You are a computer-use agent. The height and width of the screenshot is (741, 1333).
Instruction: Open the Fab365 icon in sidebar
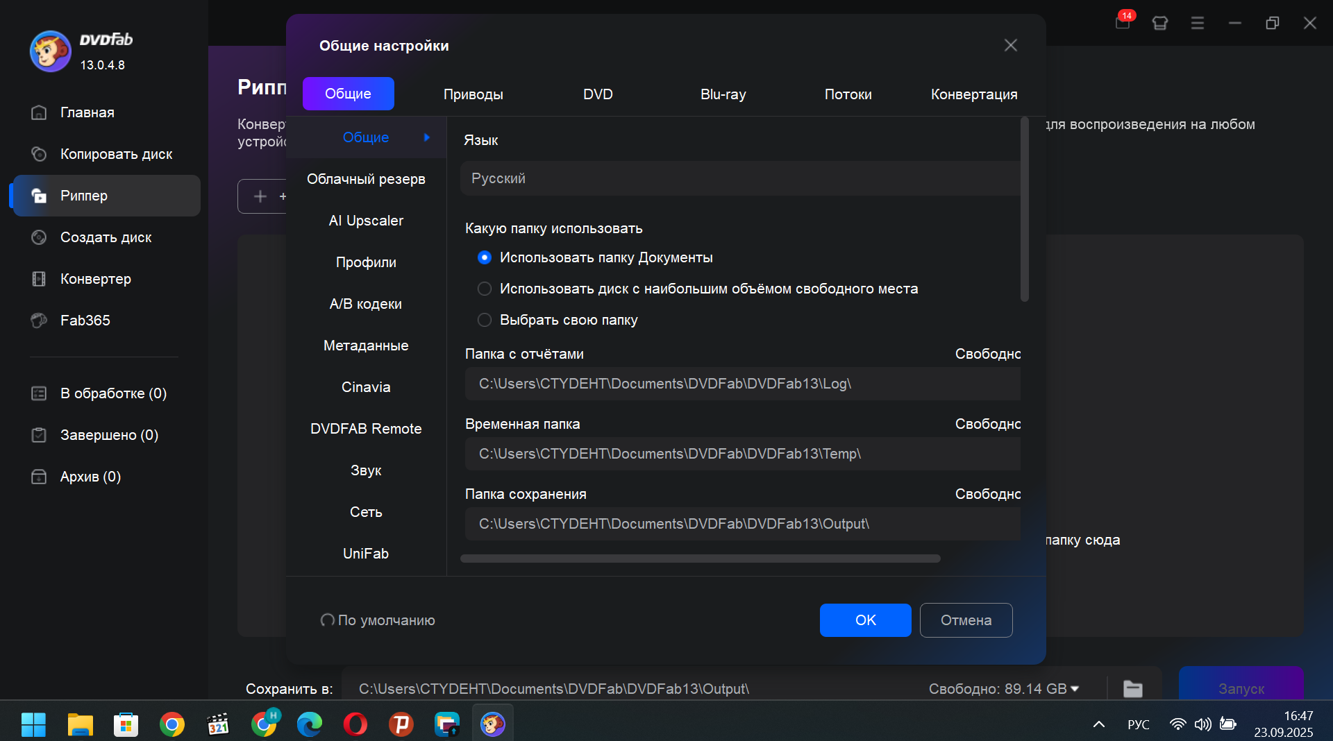[x=39, y=321]
